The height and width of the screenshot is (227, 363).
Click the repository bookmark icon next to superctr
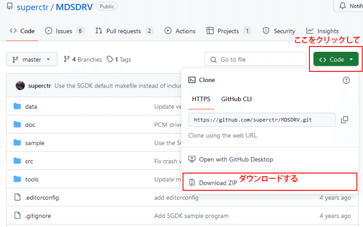pyautogui.click(x=9, y=6)
